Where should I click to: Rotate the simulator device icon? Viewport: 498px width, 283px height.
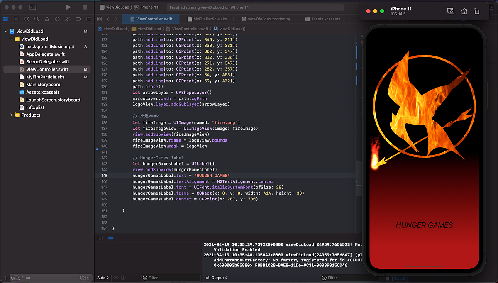pyautogui.click(x=476, y=11)
